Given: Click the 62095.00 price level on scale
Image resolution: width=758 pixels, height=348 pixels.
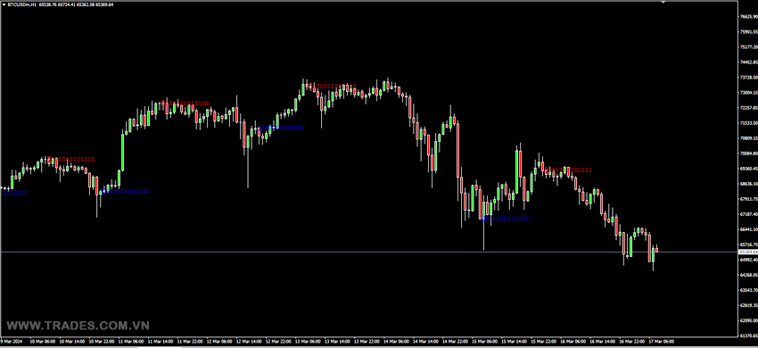Looking at the screenshot, I should (748, 320).
